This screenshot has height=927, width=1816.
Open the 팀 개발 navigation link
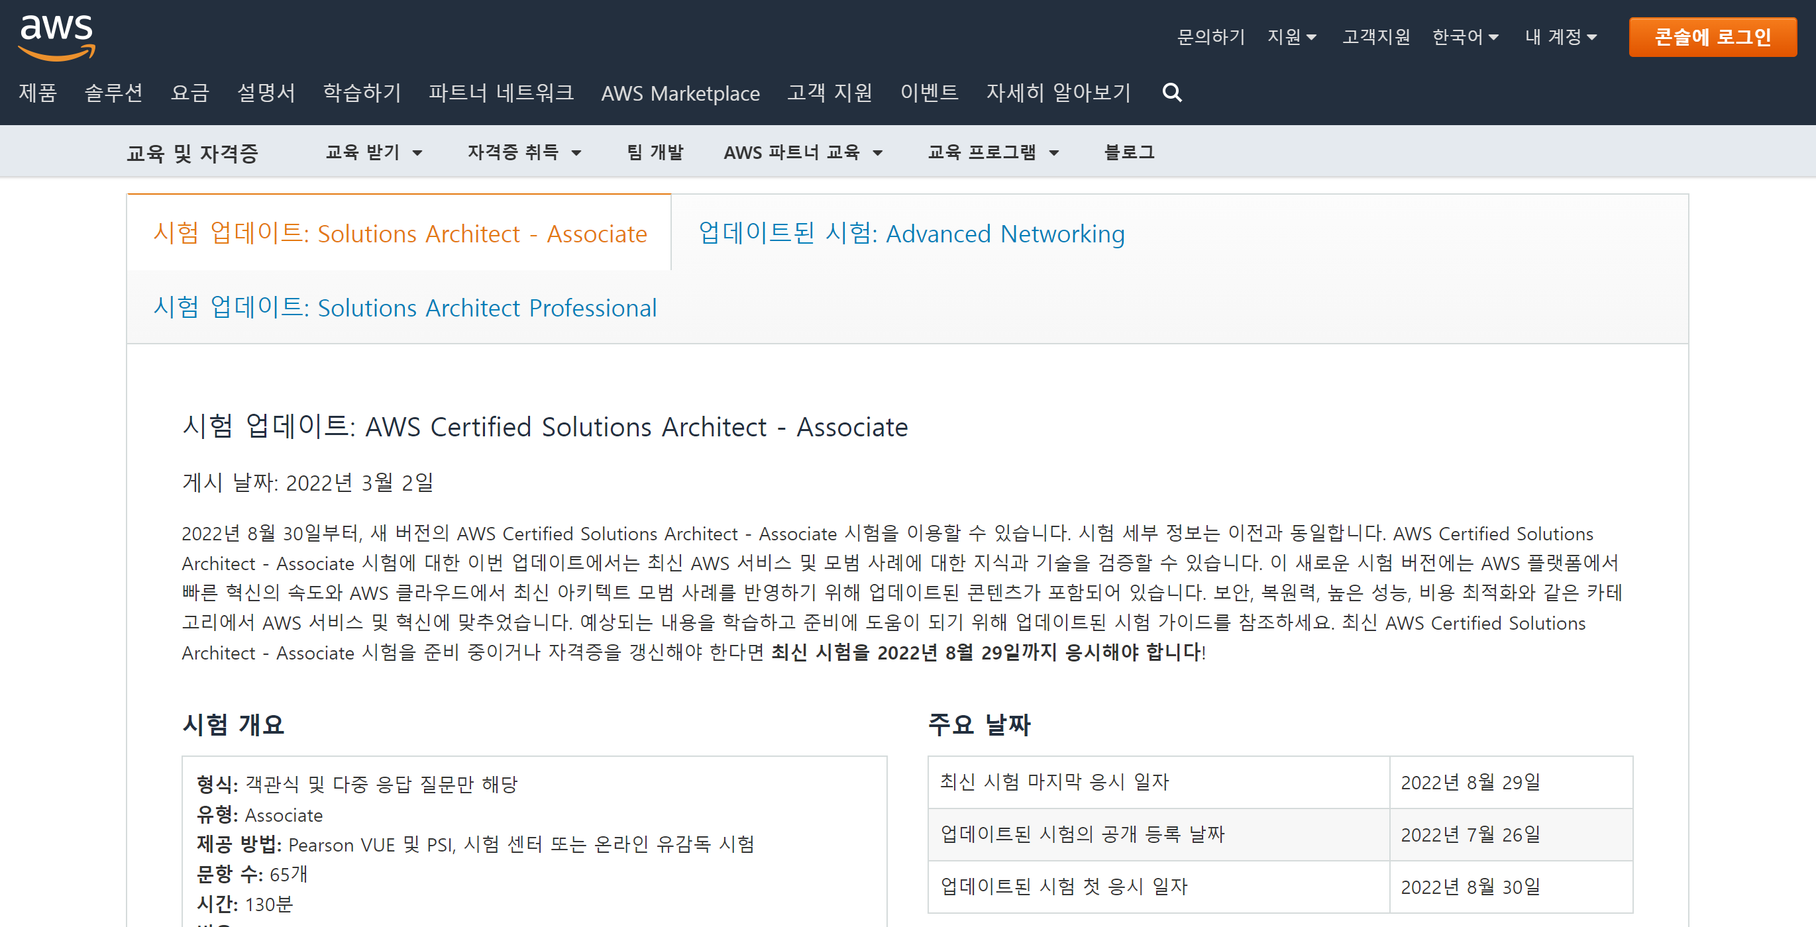(655, 152)
